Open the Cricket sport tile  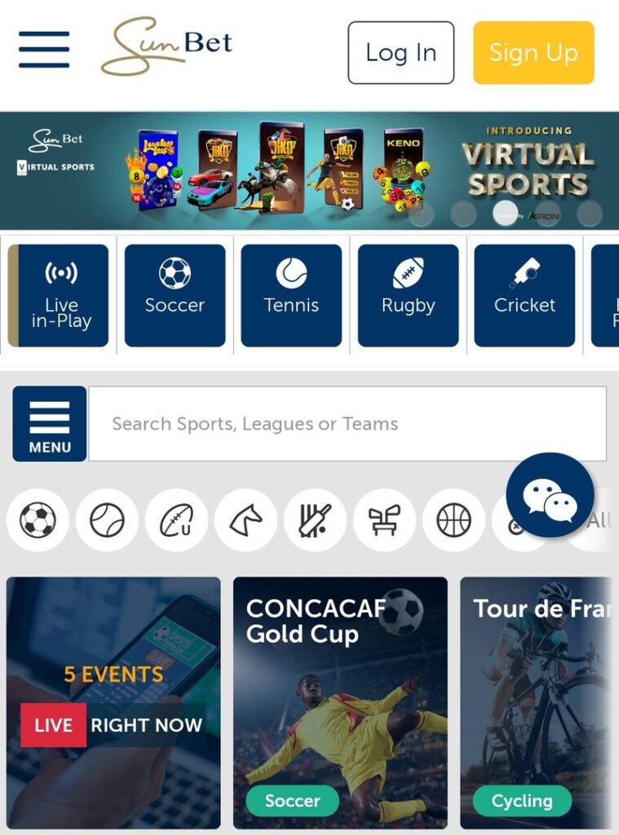tap(524, 295)
